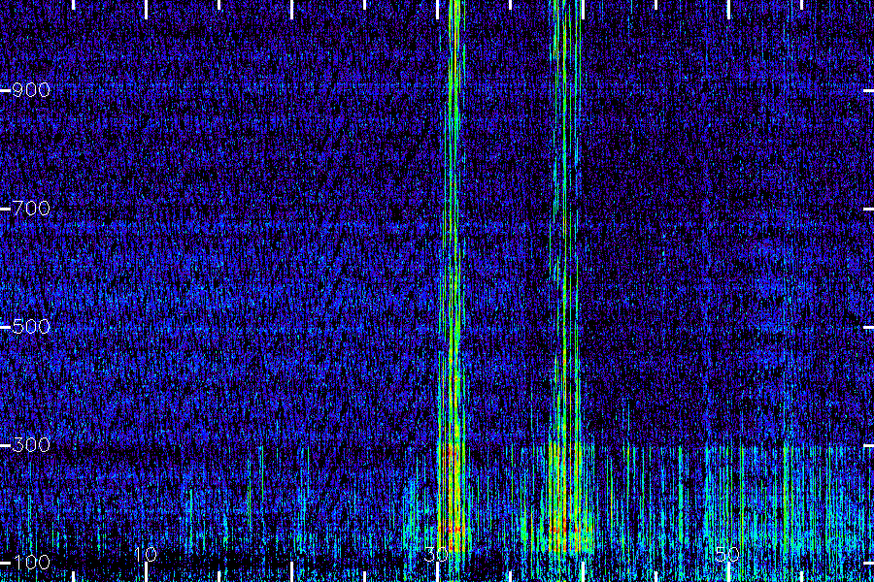
Task: Click the 900 frequency axis label
Action: (x=31, y=90)
